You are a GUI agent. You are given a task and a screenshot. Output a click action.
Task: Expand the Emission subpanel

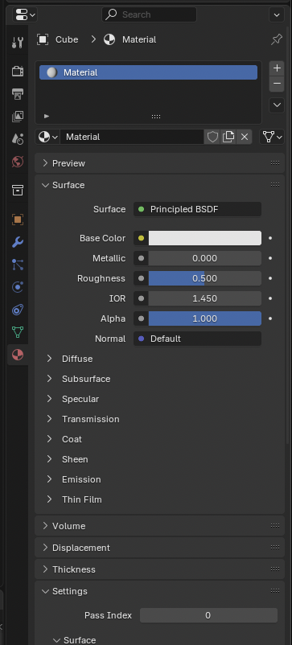coord(81,479)
